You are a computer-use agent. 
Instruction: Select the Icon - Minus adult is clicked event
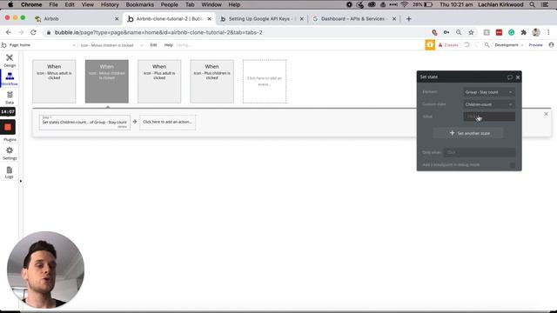pyautogui.click(x=54, y=81)
